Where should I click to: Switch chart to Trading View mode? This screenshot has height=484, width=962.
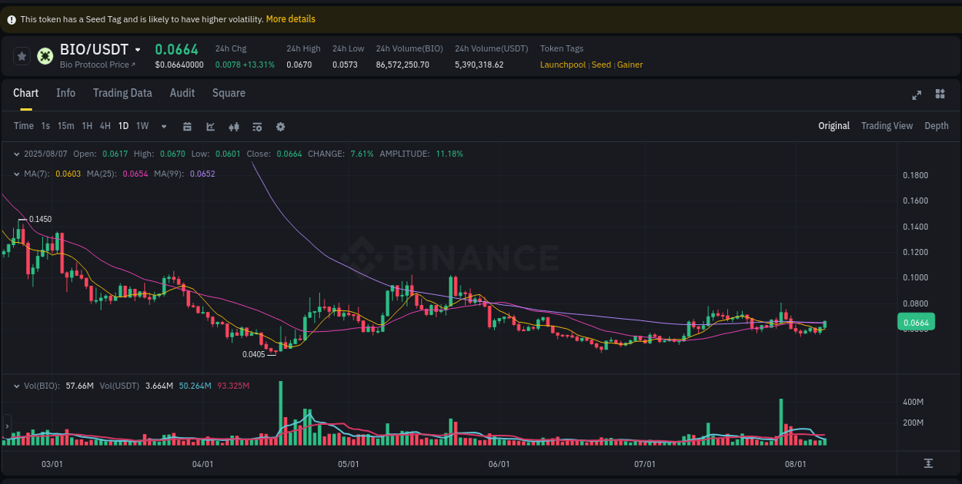pos(887,125)
